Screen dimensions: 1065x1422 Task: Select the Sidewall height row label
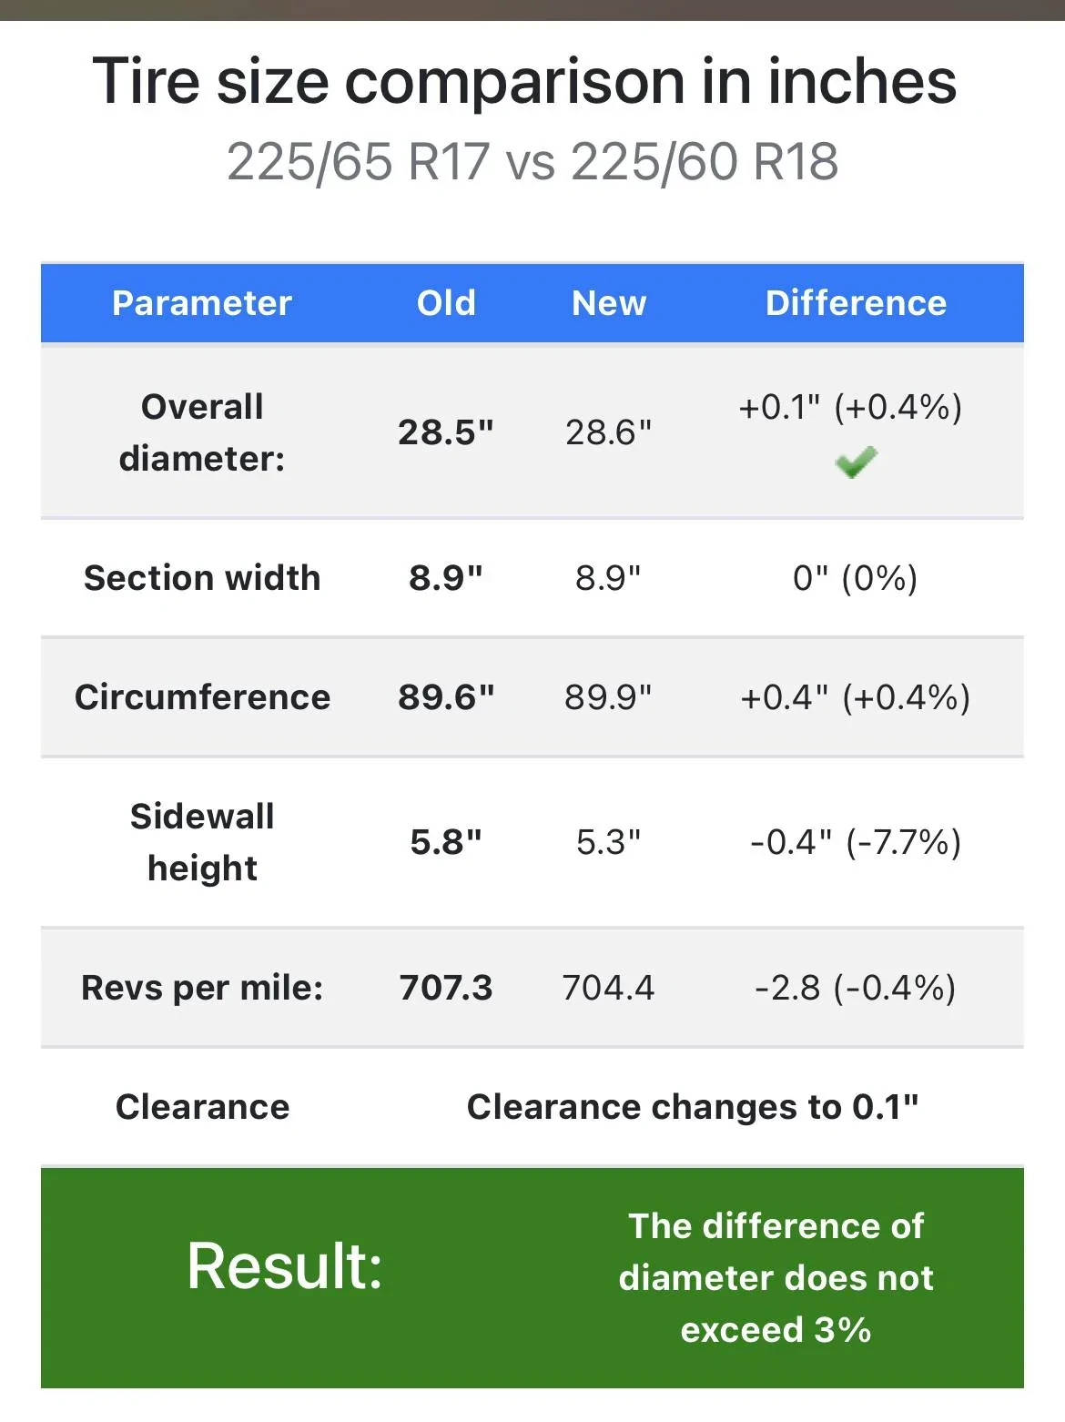[202, 842]
